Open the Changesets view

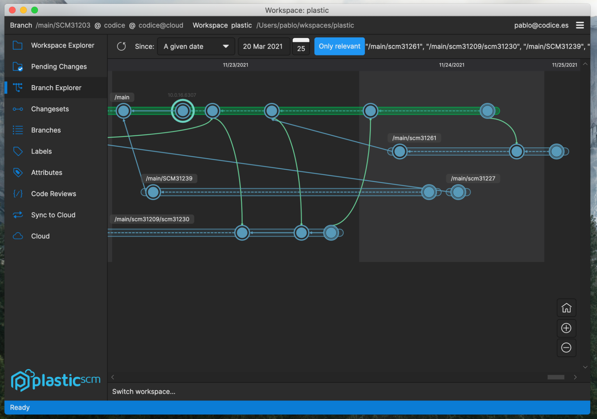coord(50,109)
